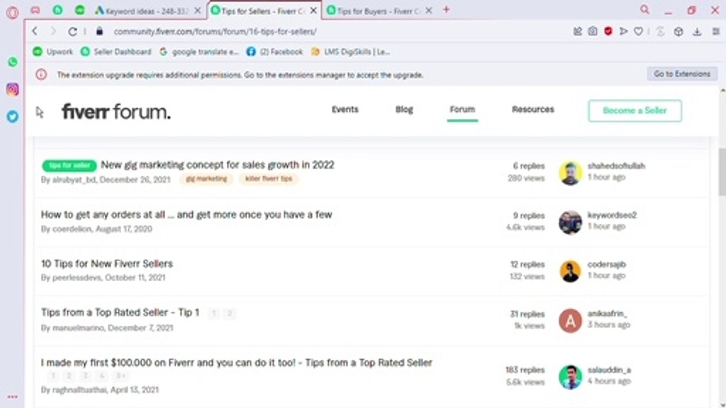Open Tips from a Top Rated Seller - Tip 1

pos(120,313)
